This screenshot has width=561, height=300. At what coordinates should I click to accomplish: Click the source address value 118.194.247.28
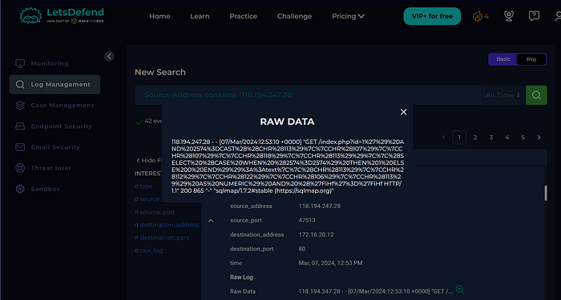tap(320, 206)
